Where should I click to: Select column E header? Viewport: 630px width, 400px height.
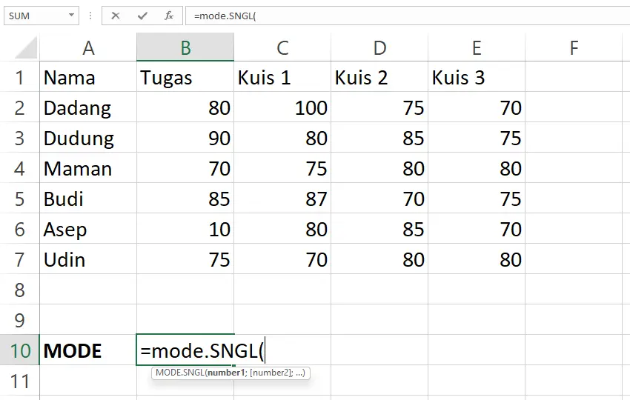pyautogui.click(x=477, y=47)
